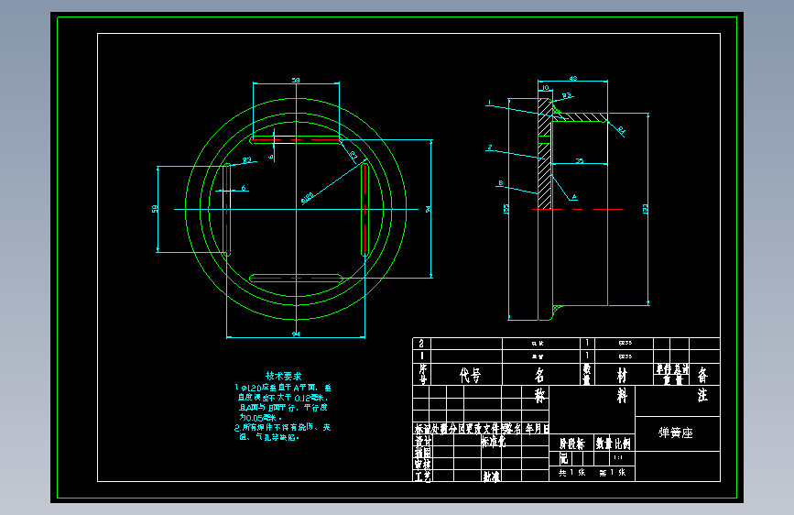Click the 10 flange thickness dimension
Image resolution: width=794 pixels, height=515 pixels.
coord(546,88)
